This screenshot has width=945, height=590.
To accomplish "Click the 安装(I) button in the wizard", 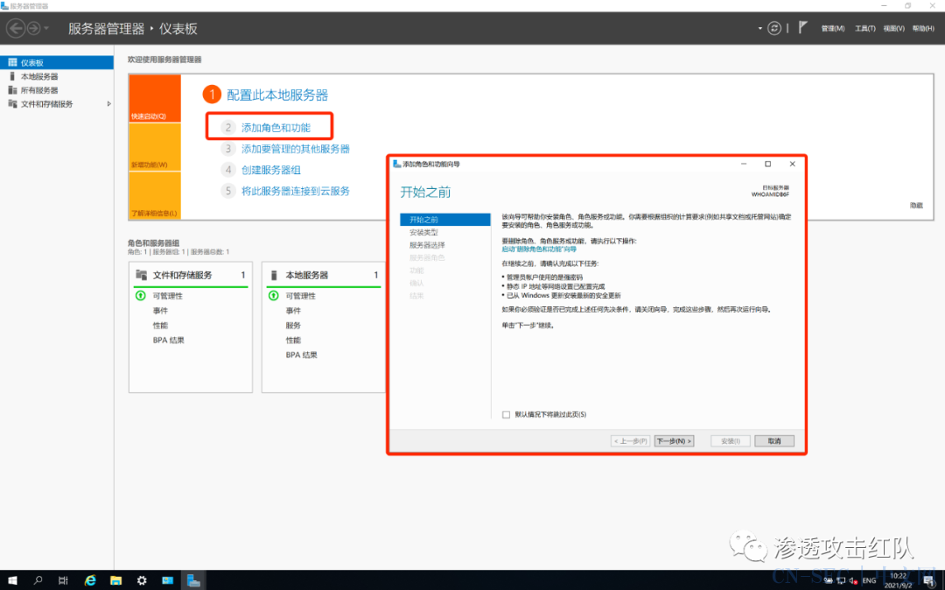I will pos(731,441).
